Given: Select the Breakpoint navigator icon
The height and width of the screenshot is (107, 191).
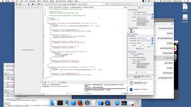Looking at the screenshot, I should [x=35, y=7].
